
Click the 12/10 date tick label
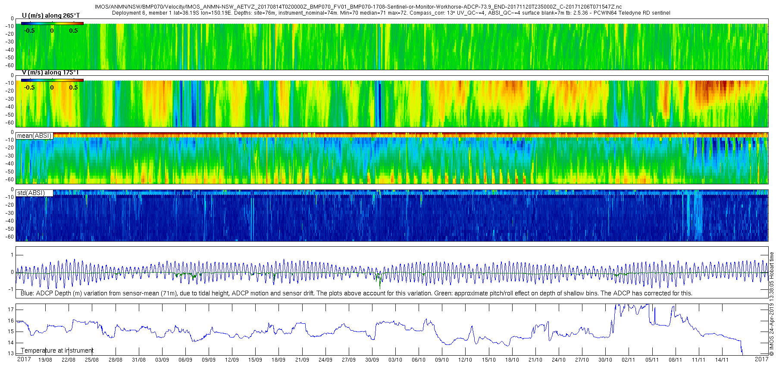point(465,360)
